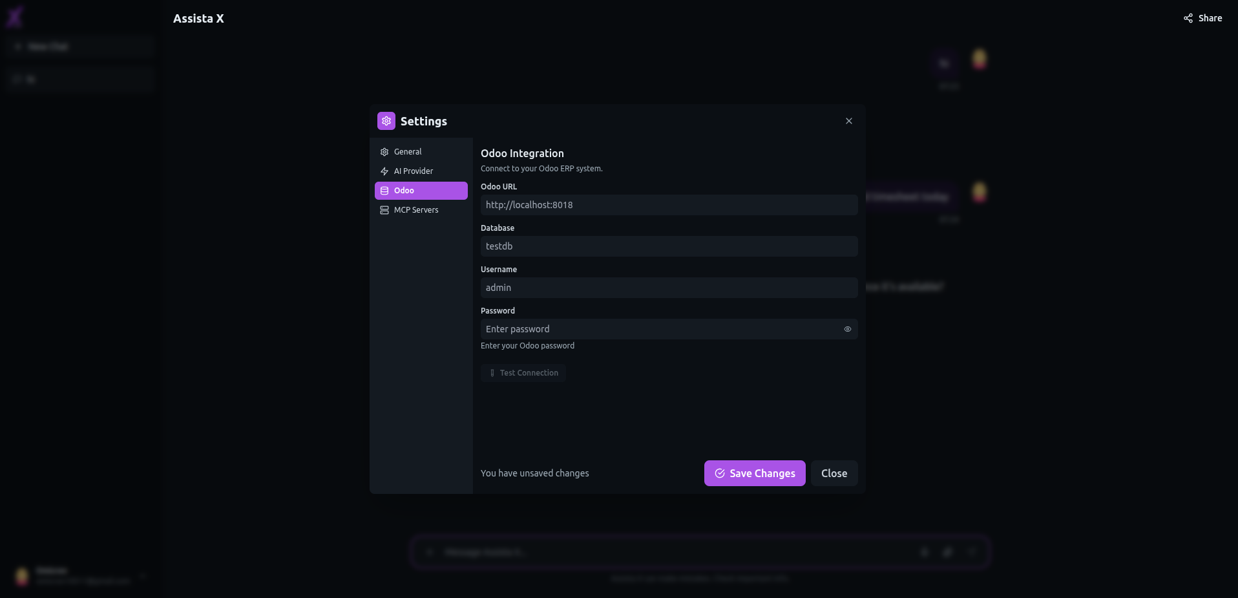This screenshot has width=1238, height=598.
Task: Click the Assista X logo in the top-left corner
Action: (x=15, y=17)
